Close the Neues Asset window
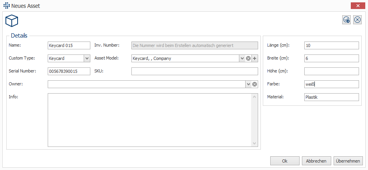 point(358,6)
